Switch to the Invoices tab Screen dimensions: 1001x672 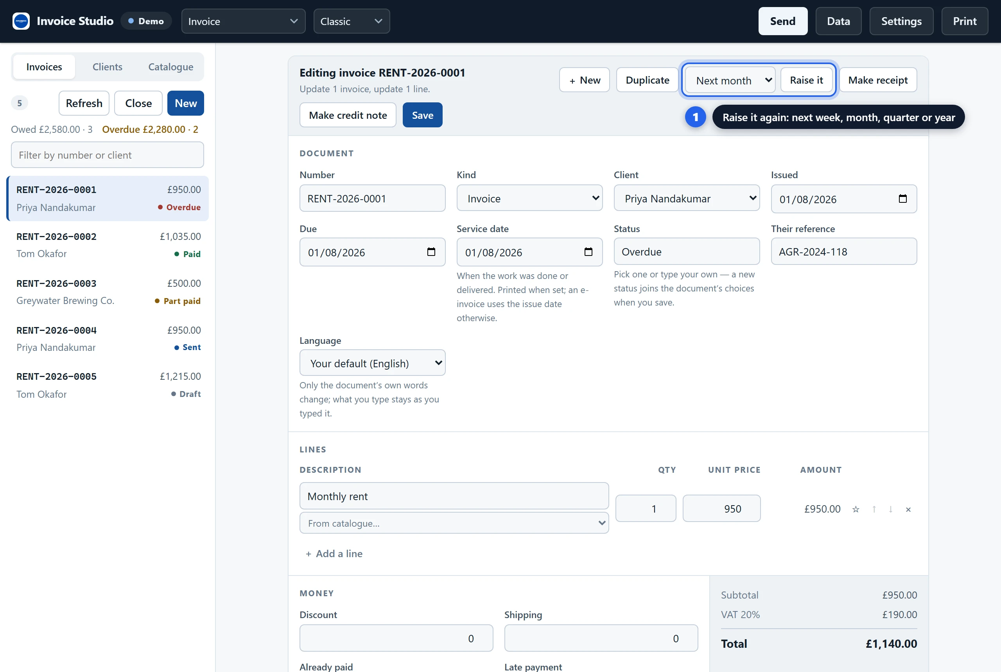(x=44, y=67)
